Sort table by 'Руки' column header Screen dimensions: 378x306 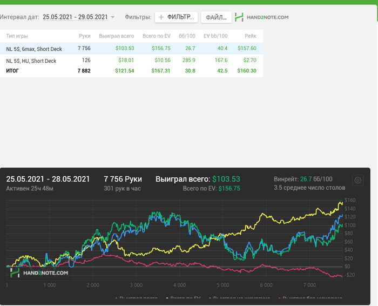84,36
